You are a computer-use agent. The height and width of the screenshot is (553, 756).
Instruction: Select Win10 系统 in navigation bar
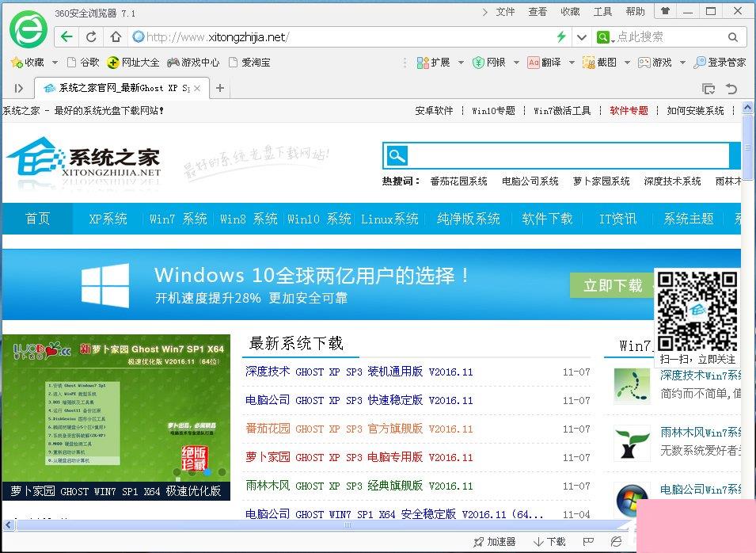point(319,219)
